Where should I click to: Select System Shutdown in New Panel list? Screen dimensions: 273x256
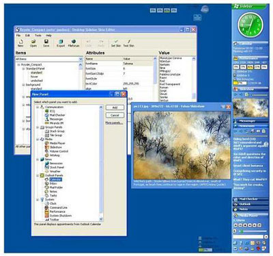click(x=59, y=216)
